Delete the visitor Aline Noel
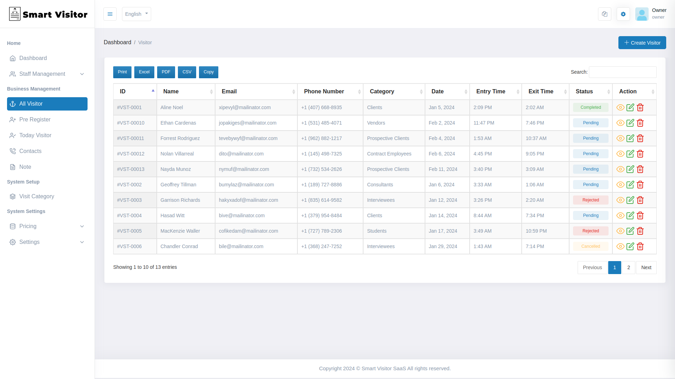 click(640, 107)
